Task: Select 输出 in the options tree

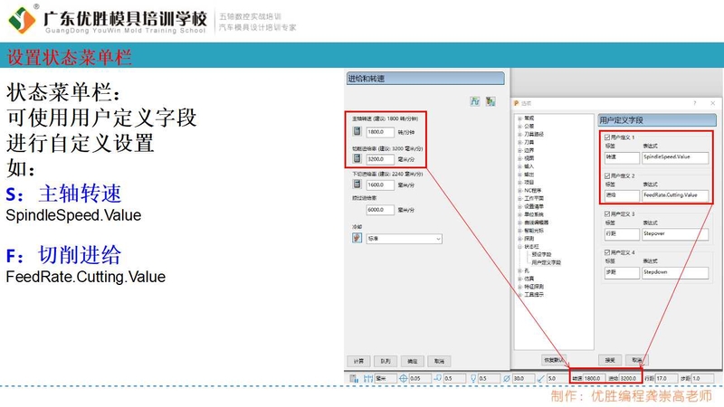Action: click(529, 175)
